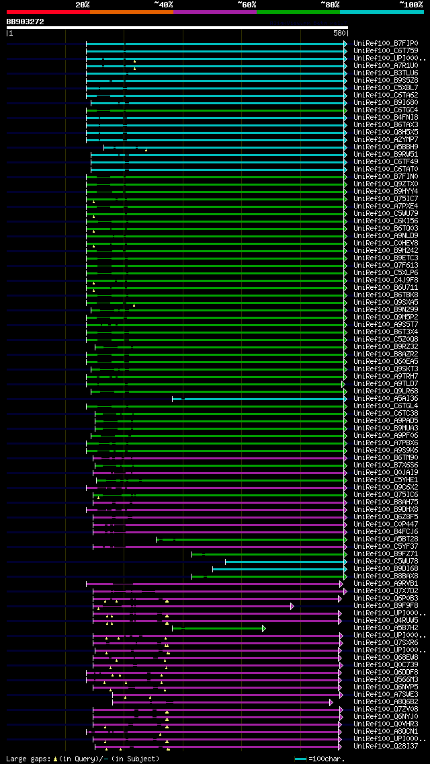Select hit UniRef100_B7FIP0
Image resolution: width=430 pixels, height=764 pixels.
[x=386, y=43]
